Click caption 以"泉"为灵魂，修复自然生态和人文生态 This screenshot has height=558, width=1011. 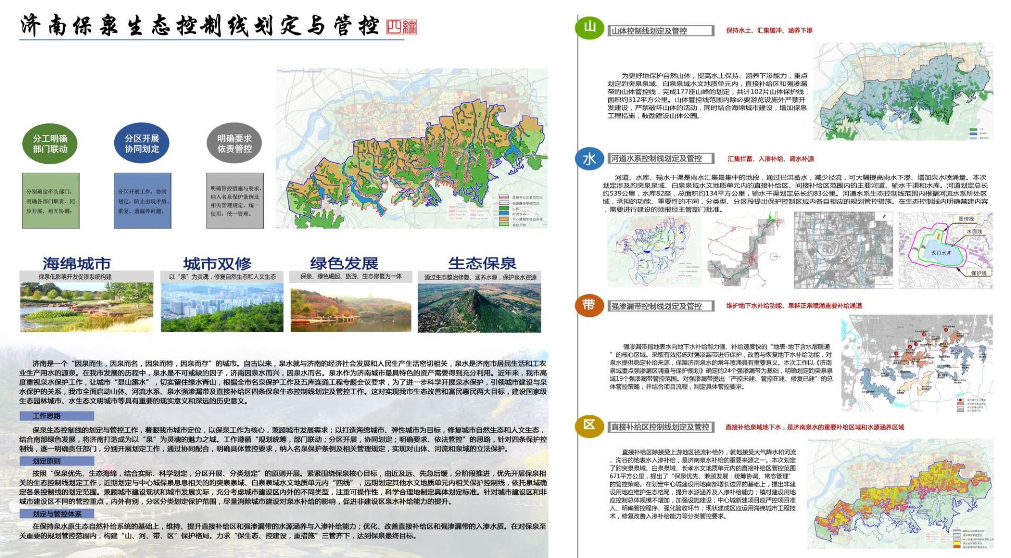[222, 277]
